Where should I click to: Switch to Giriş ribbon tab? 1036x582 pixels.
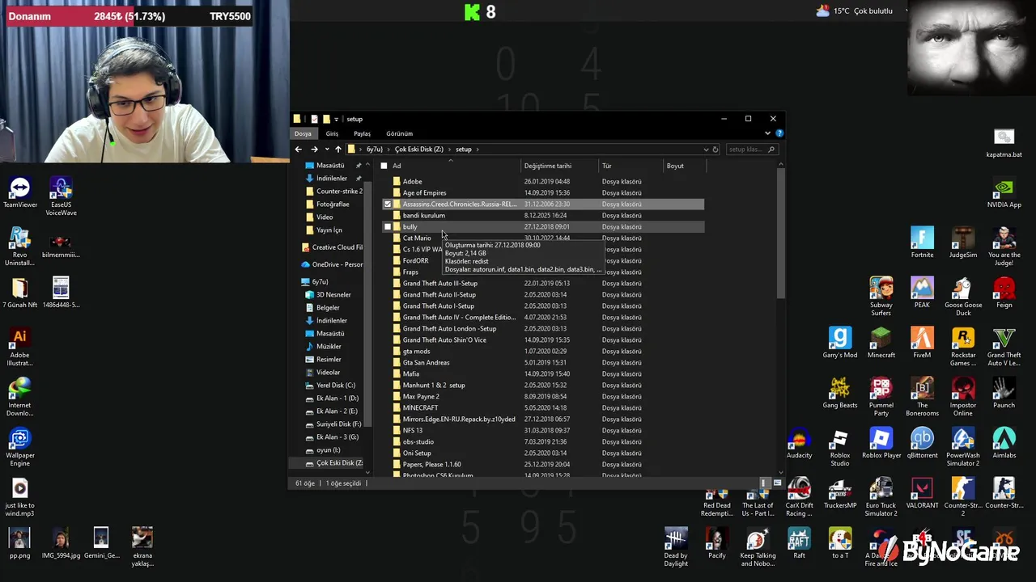(x=332, y=133)
